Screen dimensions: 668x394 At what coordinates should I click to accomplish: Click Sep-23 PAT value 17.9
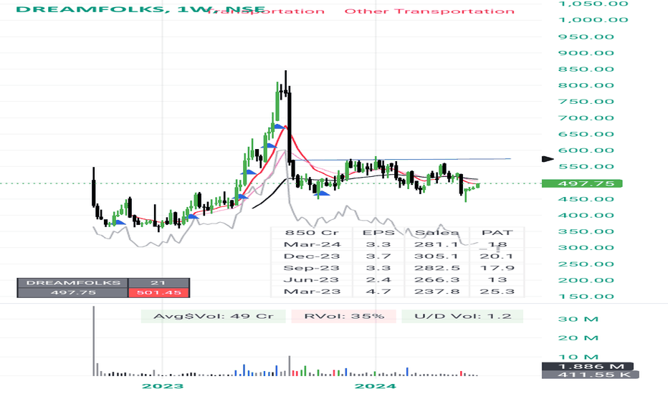click(x=497, y=269)
